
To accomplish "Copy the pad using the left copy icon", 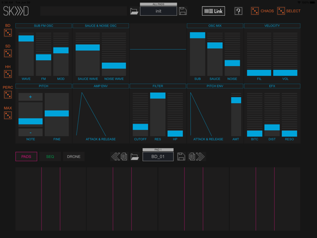I will (124, 157).
